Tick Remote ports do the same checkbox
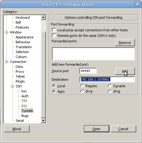Screen dimensions: 142x143 [54, 36]
